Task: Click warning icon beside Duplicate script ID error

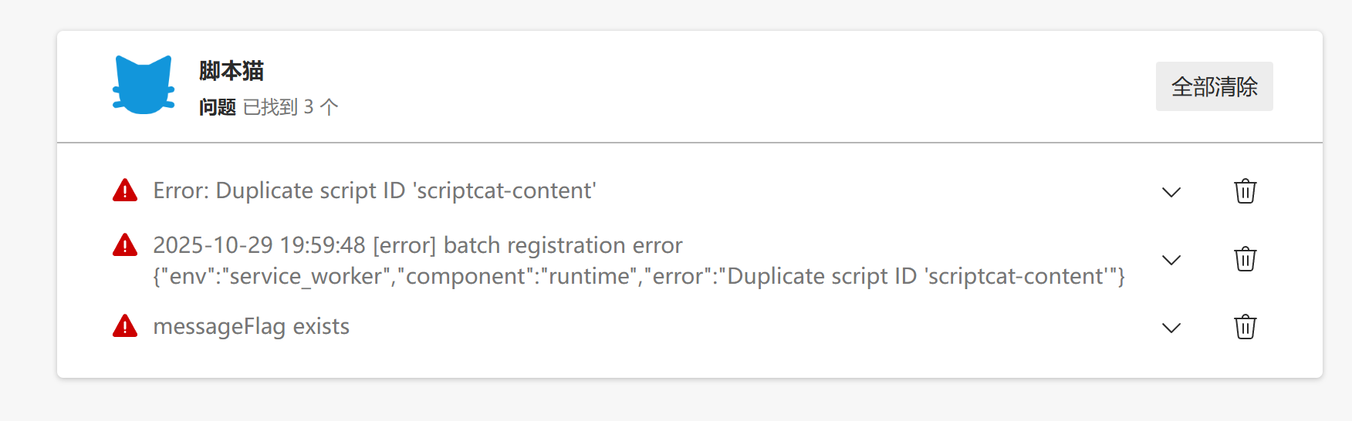Action: click(125, 190)
